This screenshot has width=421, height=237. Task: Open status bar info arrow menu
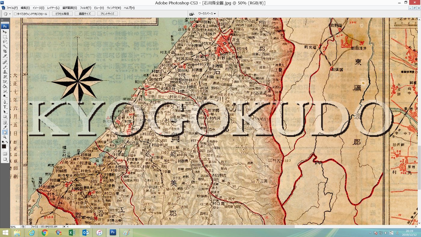click(64, 226)
